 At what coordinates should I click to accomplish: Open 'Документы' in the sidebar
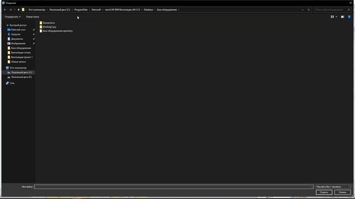17,39
